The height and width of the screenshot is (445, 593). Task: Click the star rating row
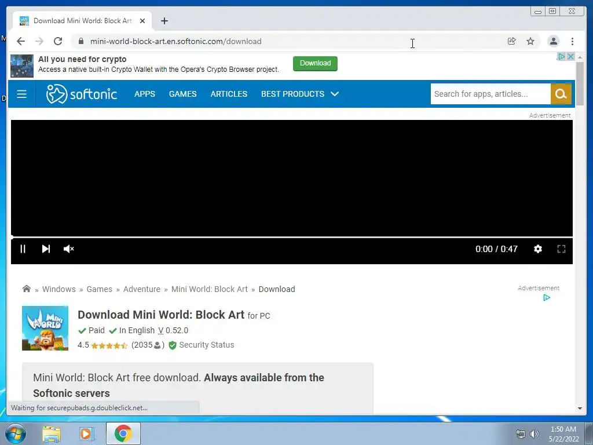[109, 345]
